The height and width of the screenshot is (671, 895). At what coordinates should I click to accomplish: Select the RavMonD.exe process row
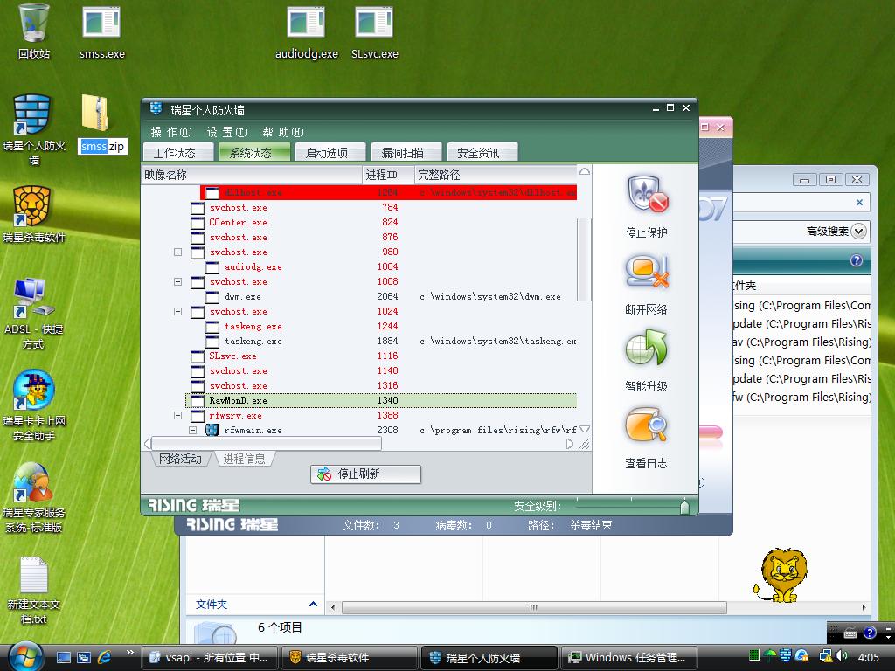tap(381, 400)
